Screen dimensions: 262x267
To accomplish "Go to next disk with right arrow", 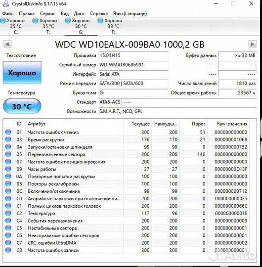I will (x=252, y=44).
